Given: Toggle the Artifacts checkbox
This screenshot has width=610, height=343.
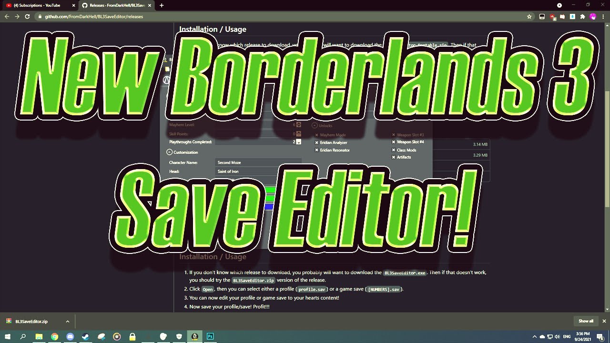Looking at the screenshot, I should pyautogui.click(x=394, y=157).
